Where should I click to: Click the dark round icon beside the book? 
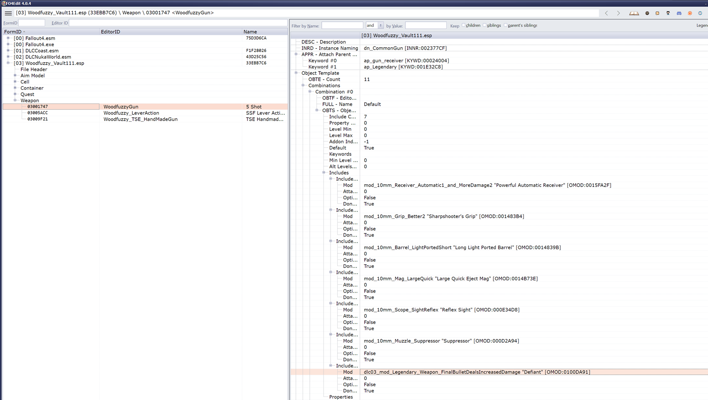pos(647,13)
